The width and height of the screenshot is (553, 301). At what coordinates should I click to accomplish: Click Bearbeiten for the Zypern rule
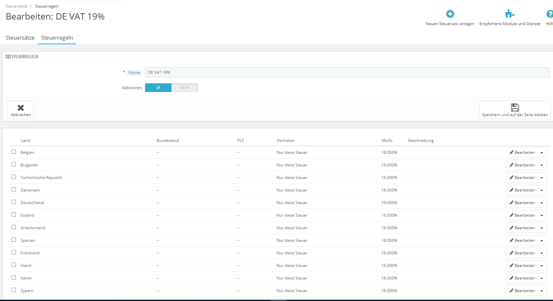tap(522, 291)
